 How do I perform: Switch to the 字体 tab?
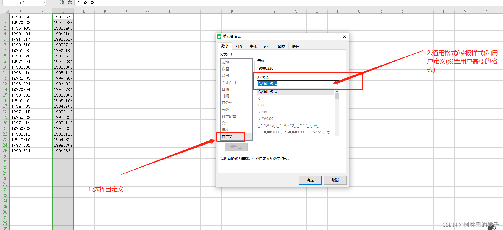tap(253, 46)
